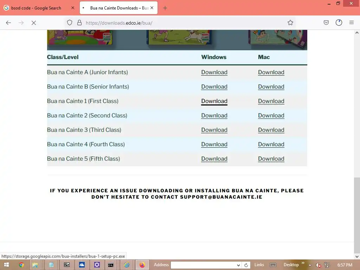Download Junior Infants A for Mac
360x270 pixels.
[271, 72]
